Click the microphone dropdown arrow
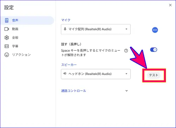Viewport: 176px width, 128px height. 126,29
